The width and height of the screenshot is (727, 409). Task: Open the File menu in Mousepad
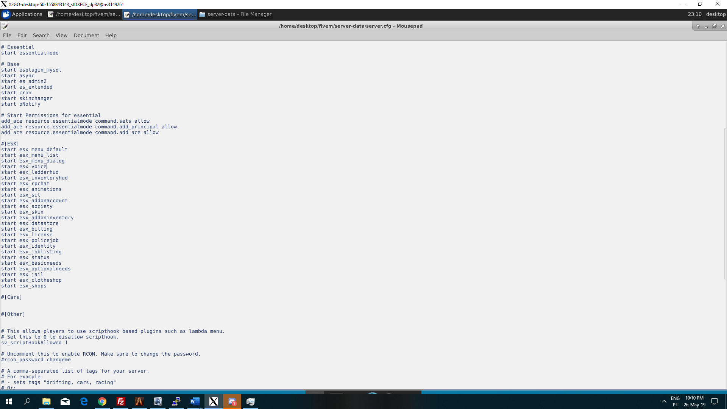click(x=7, y=35)
